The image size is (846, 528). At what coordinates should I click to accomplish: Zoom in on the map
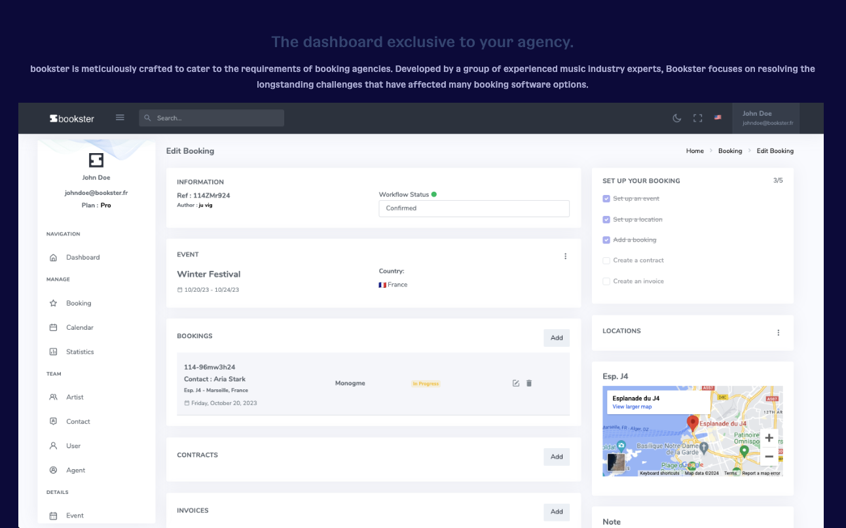(769, 438)
